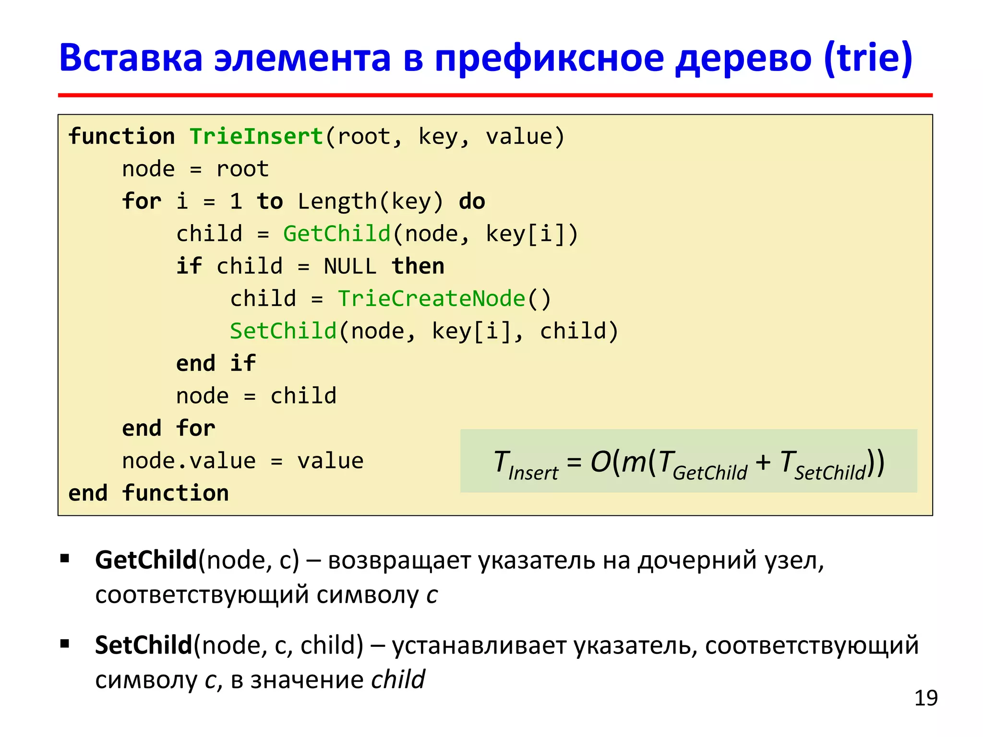Screen dimensions: 983x737
Task: Click the text 'соответствующий символу c'
Action: pos(266,595)
